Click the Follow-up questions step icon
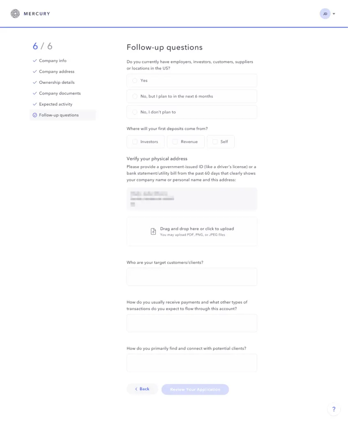The width and height of the screenshot is (348, 421). tap(35, 115)
